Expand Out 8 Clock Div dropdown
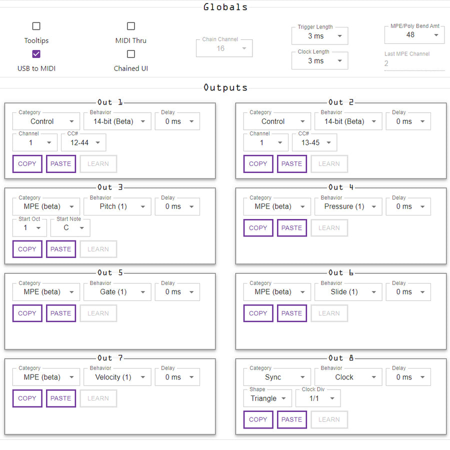Screen dimensions: 450x450 click(318, 398)
